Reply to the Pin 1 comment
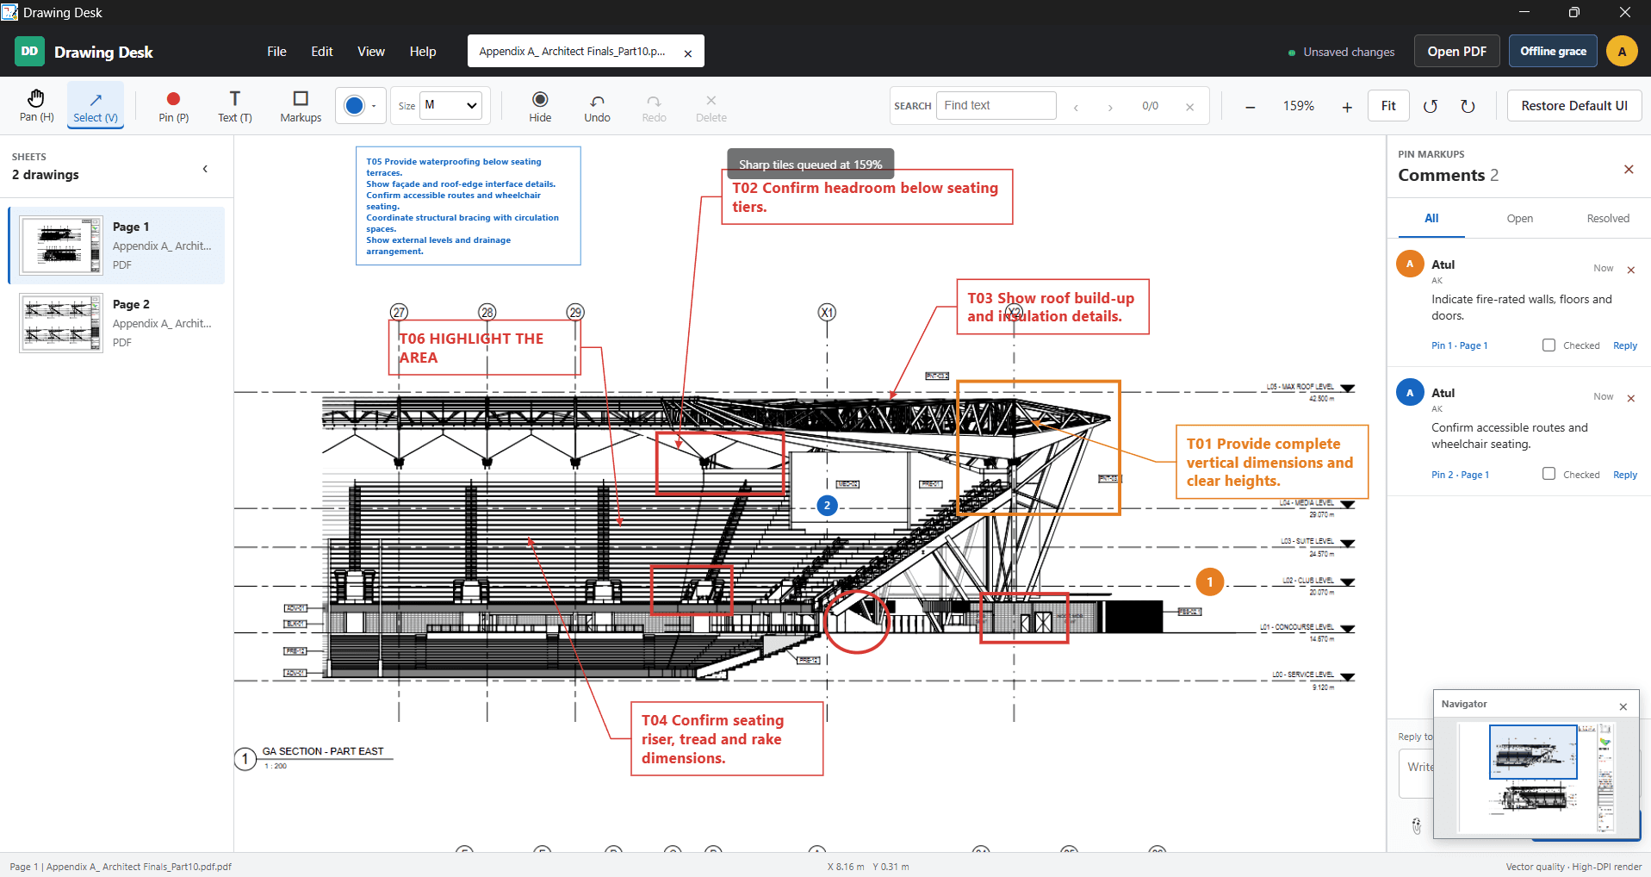The height and width of the screenshot is (877, 1651). click(1624, 345)
